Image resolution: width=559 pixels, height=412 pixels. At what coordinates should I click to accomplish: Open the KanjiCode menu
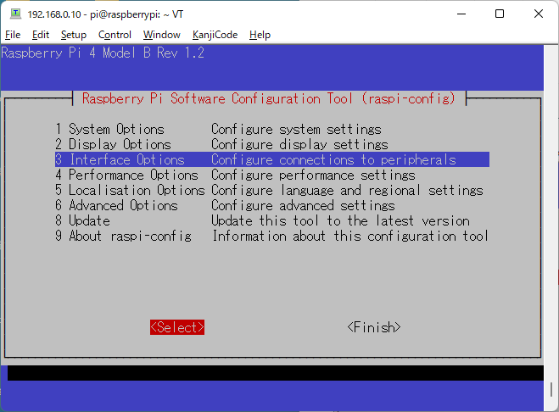[214, 35]
